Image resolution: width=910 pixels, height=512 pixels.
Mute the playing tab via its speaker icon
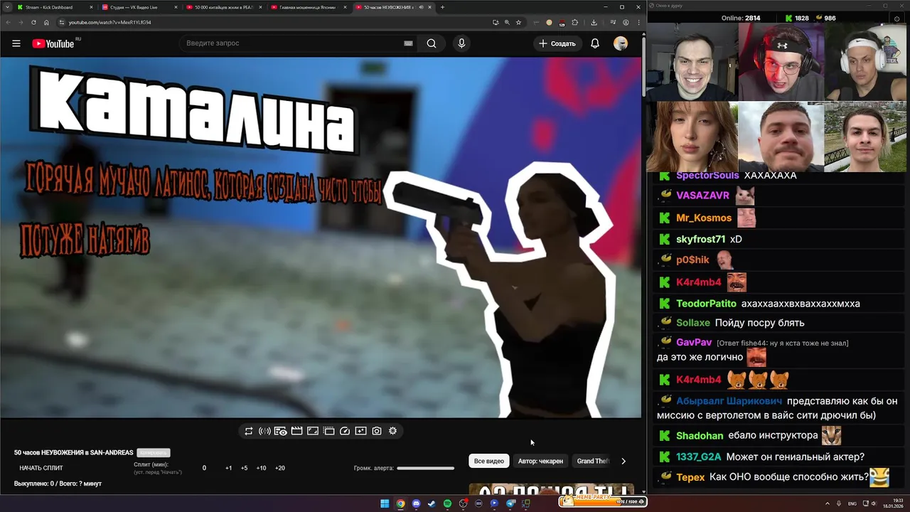click(x=421, y=7)
